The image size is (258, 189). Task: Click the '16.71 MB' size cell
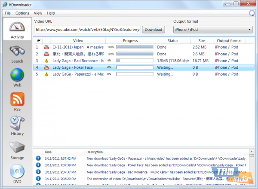point(200,61)
